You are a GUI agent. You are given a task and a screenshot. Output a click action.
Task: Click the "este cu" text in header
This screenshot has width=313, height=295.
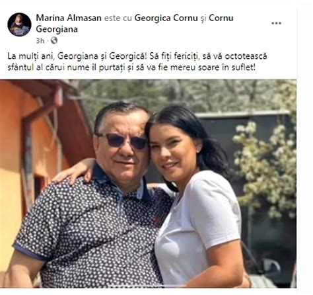coord(118,18)
